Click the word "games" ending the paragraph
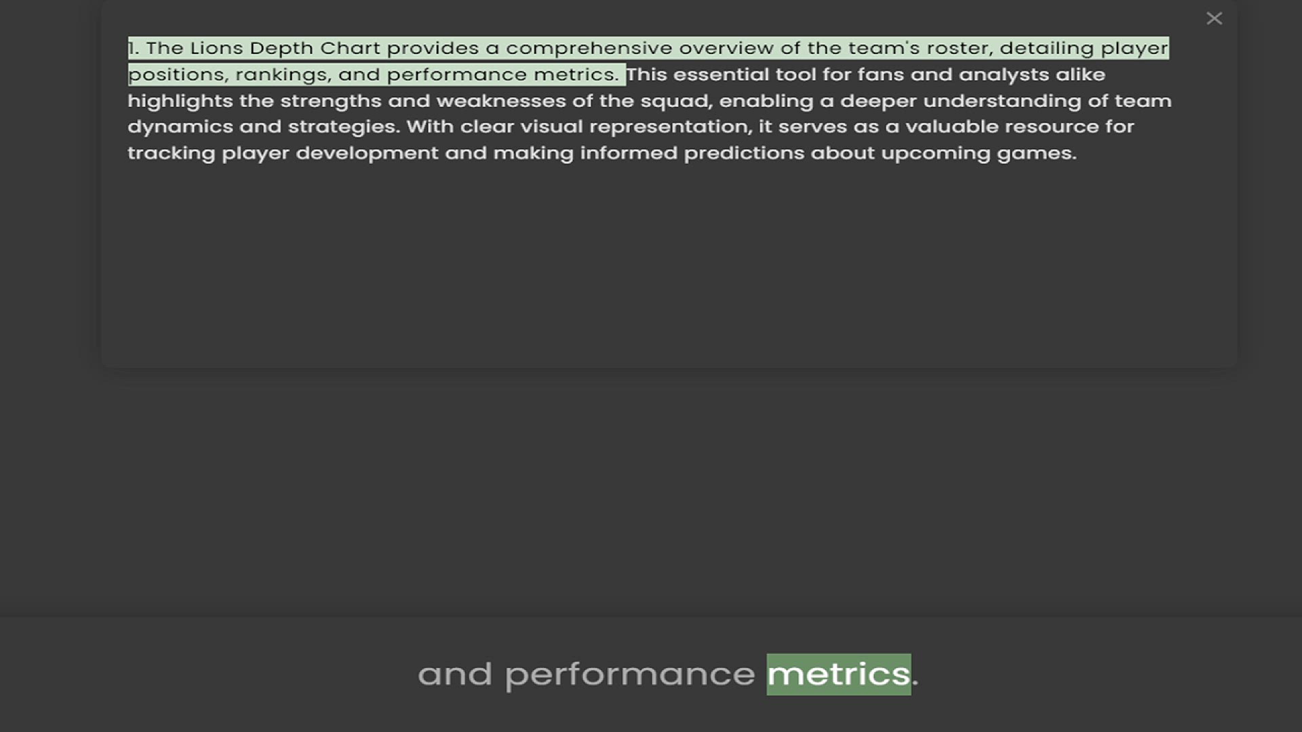Viewport: 1302px width, 732px height. pos(1033,153)
